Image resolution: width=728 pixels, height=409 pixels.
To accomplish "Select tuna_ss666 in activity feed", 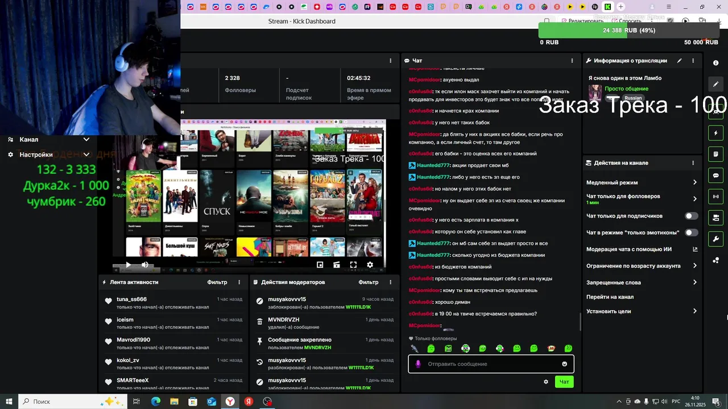I will (131, 299).
